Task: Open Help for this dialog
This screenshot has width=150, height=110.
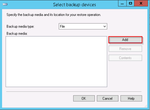Action: [x=131, y=98]
